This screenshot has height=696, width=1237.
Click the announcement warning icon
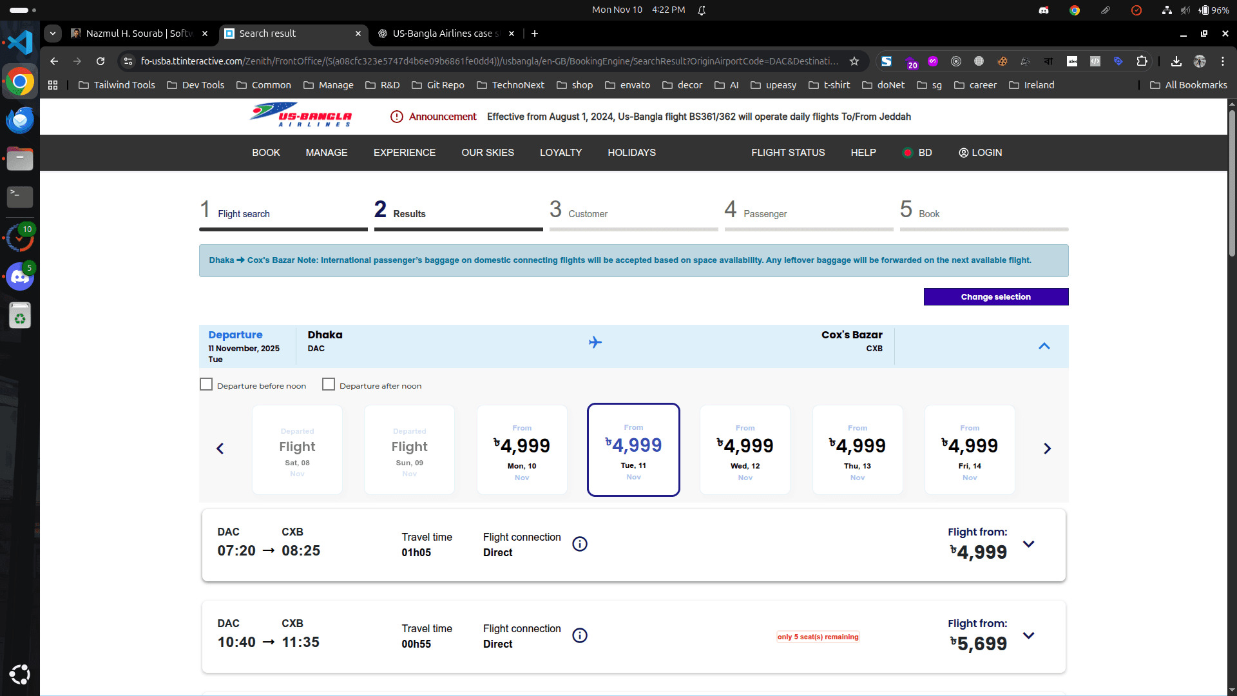point(396,117)
